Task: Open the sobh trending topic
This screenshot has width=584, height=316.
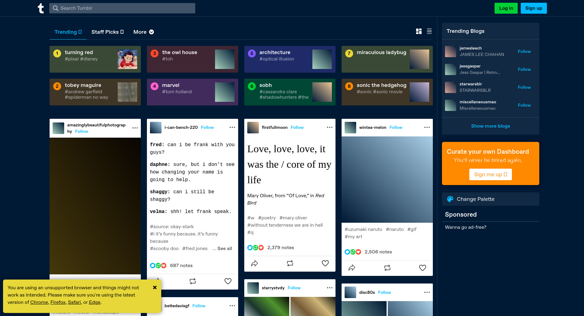Action: click(290, 92)
